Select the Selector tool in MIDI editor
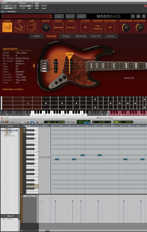 pyautogui.click(x=28, y=122)
